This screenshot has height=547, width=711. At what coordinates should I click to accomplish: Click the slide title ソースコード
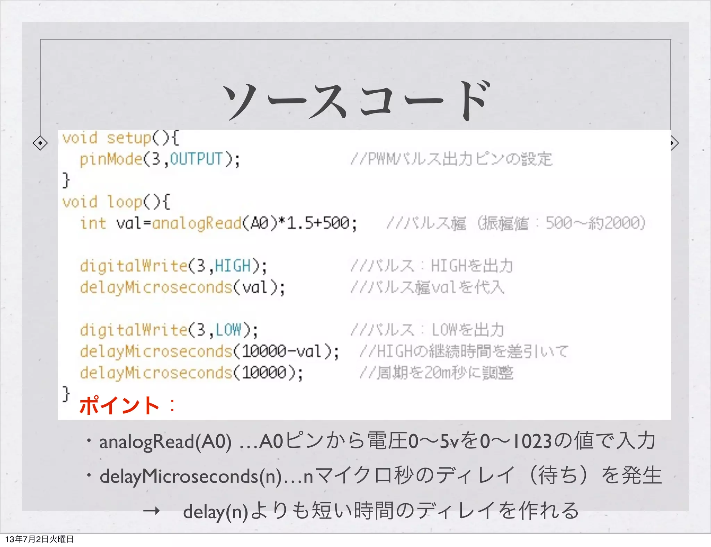point(357,101)
